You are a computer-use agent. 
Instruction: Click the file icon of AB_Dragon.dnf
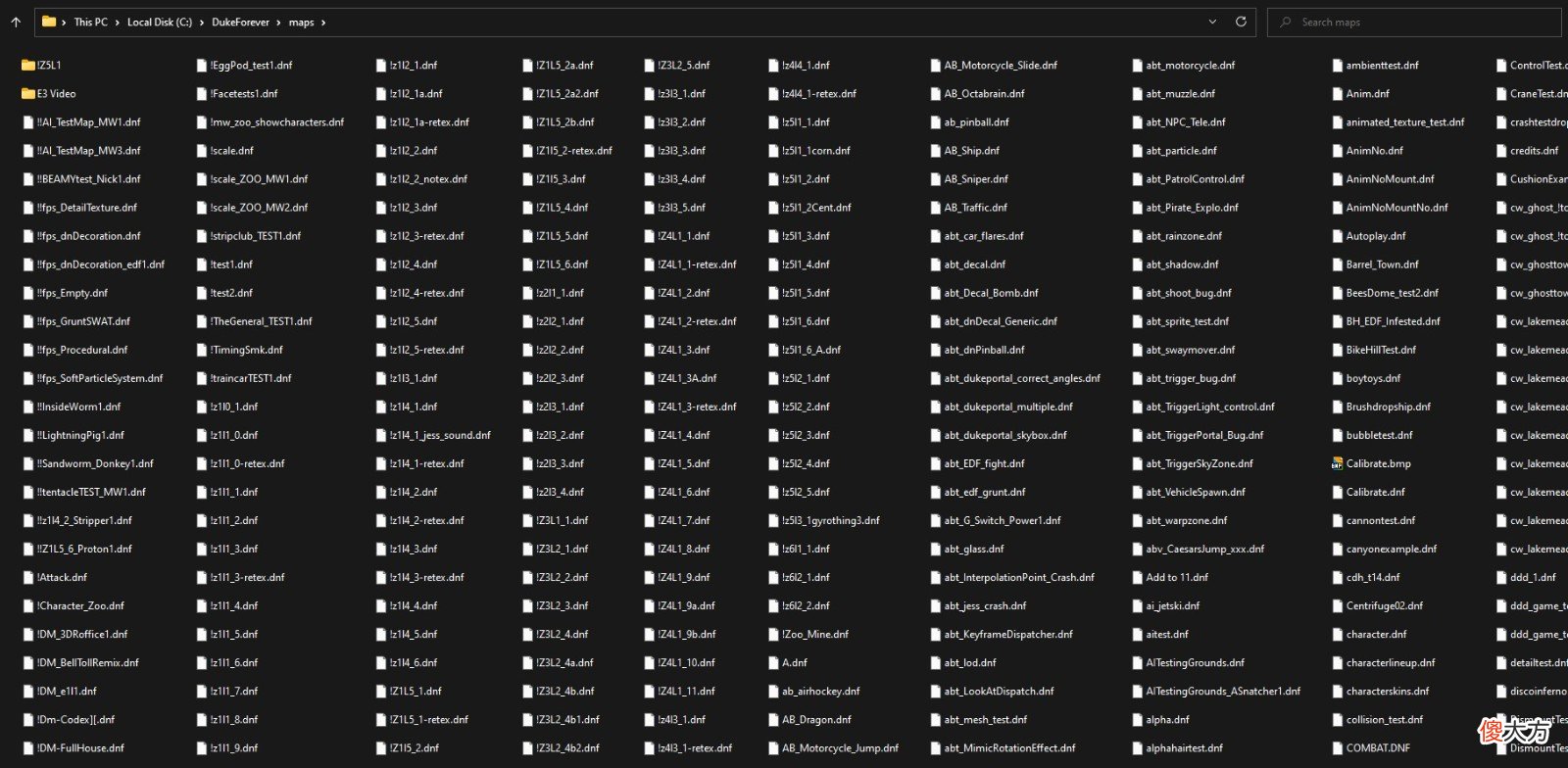click(774, 720)
